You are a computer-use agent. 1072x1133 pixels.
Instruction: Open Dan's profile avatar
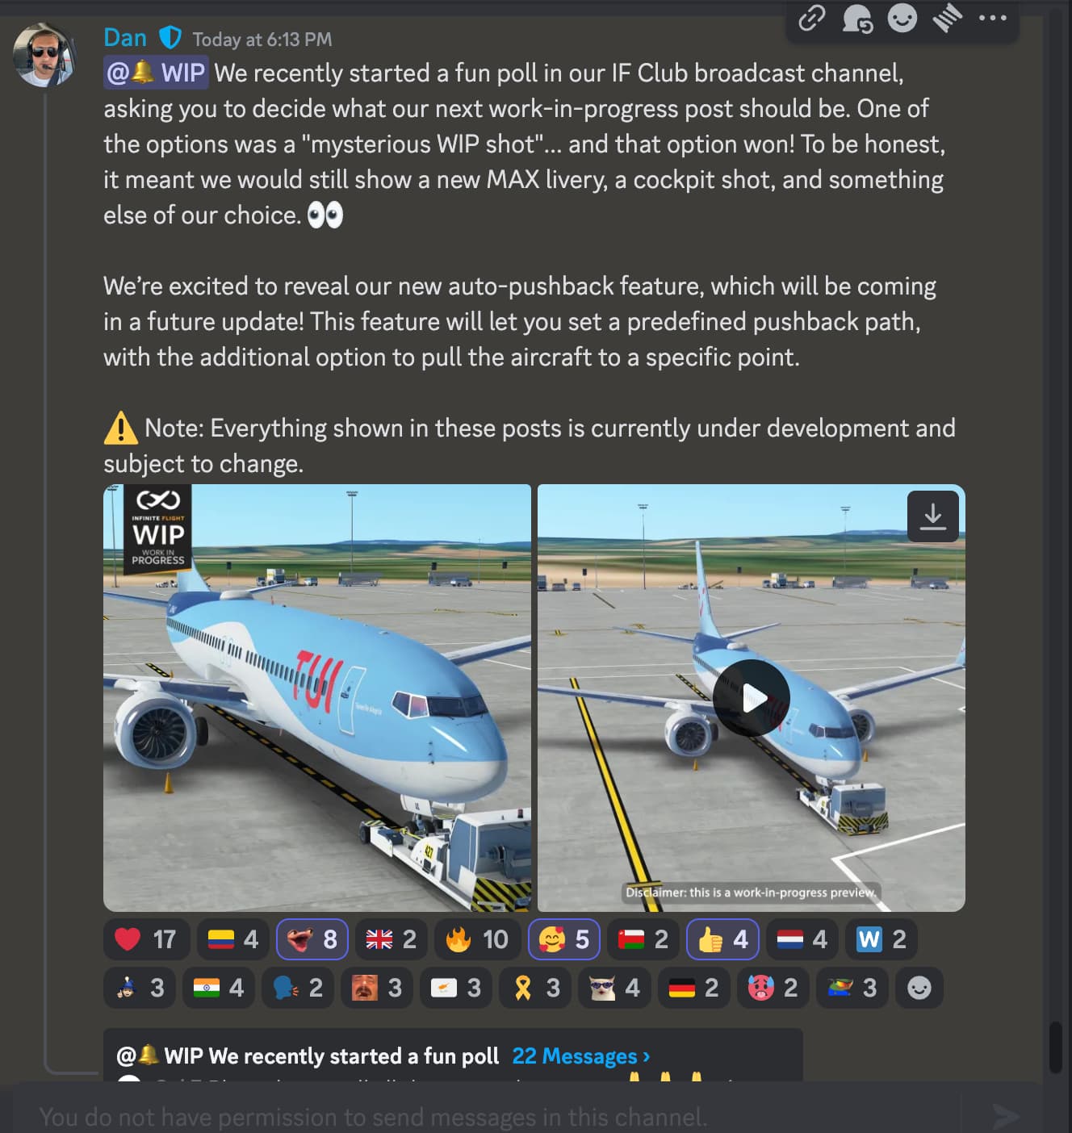tap(44, 55)
